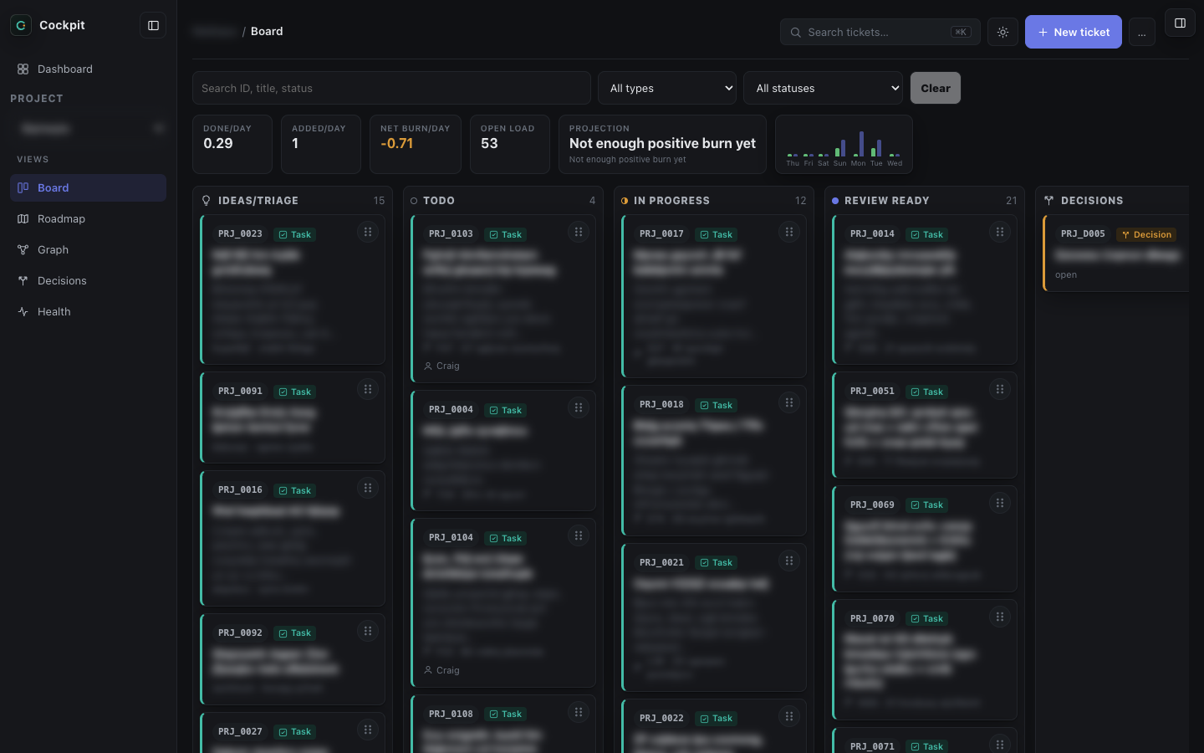Screen dimensions: 1204x753
Task: Click the Review Ready dot icon
Action: [x=835, y=201]
